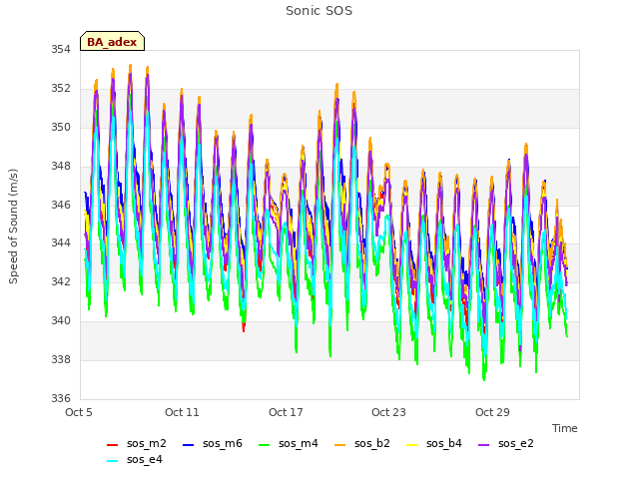Click the 338 y-axis tick label
The image size is (639, 479).
pyautogui.click(x=60, y=359)
